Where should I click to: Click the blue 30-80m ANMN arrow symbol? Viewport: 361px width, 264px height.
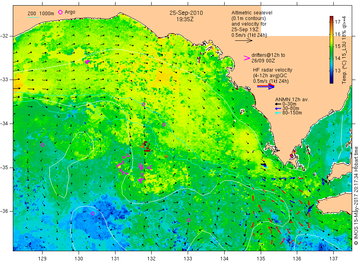[278, 108]
